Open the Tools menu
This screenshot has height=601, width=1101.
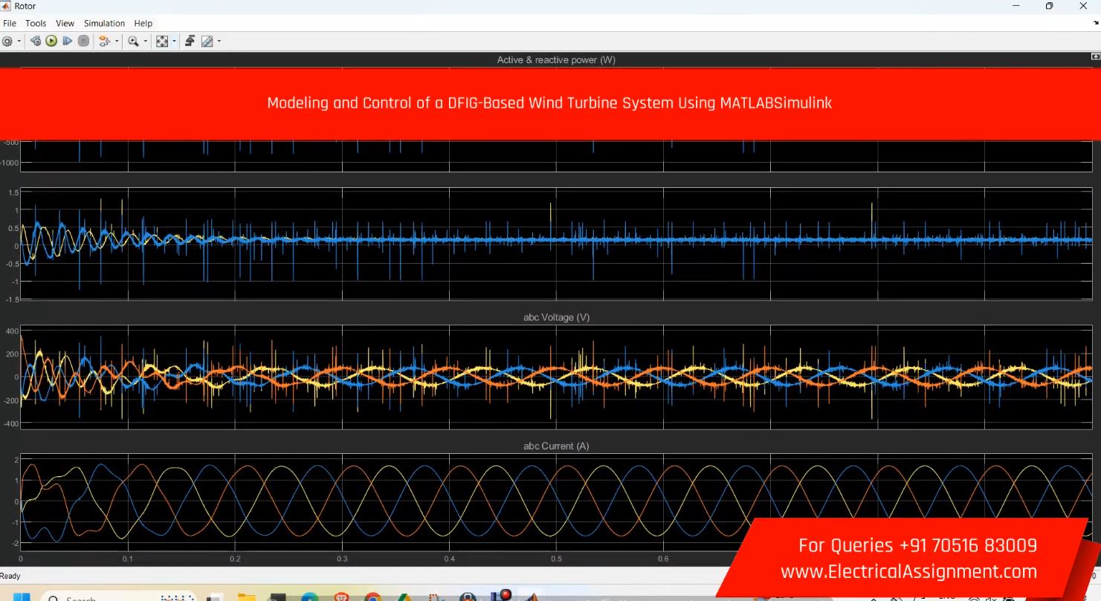(36, 24)
